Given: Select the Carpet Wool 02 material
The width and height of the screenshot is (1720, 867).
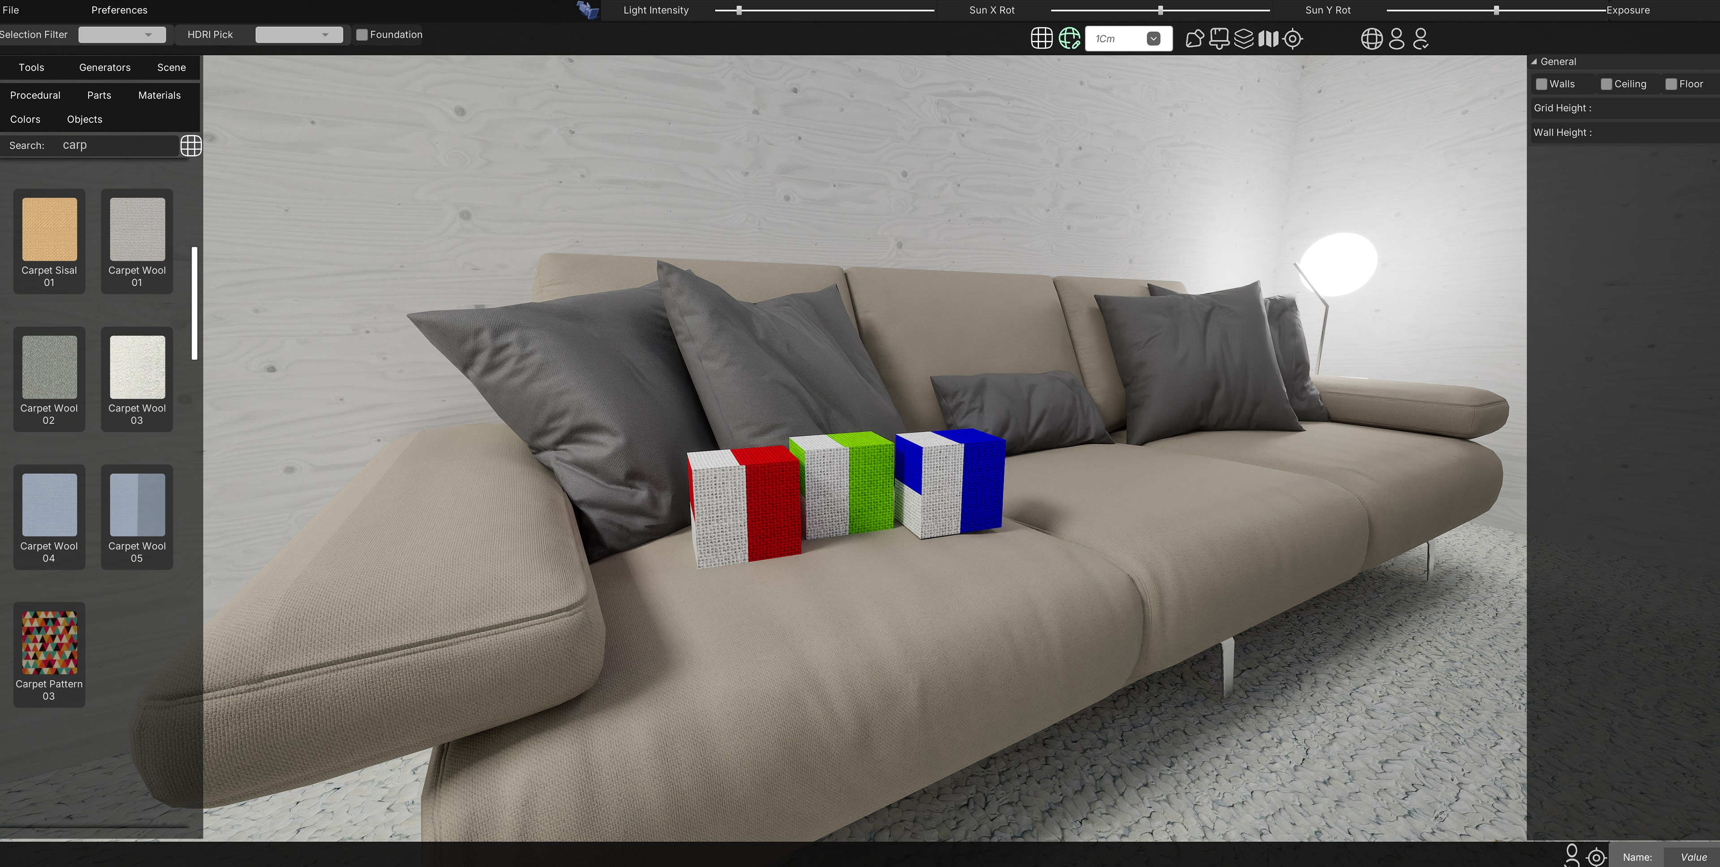Looking at the screenshot, I should coord(49,379).
